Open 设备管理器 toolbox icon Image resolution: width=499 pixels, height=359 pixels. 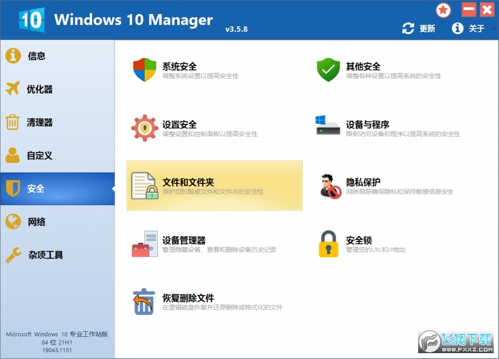click(x=145, y=244)
